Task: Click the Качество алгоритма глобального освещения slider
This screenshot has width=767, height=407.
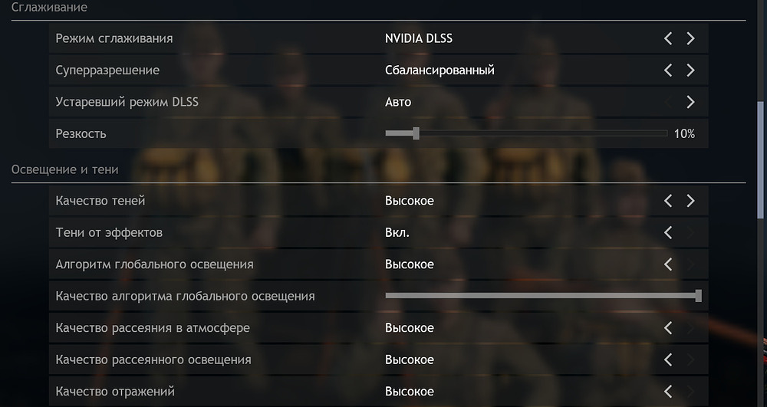Action: tap(542, 296)
